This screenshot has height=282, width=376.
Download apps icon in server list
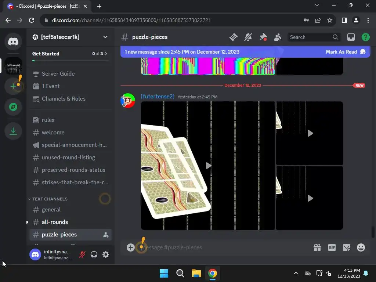13,131
